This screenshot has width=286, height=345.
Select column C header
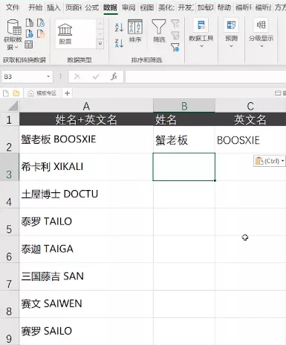pyautogui.click(x=250, y=106)
